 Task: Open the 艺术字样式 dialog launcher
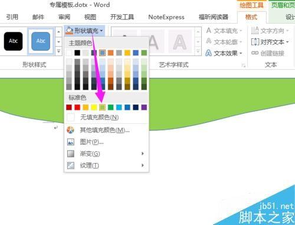pyautogui.click(x=244, y=66)
